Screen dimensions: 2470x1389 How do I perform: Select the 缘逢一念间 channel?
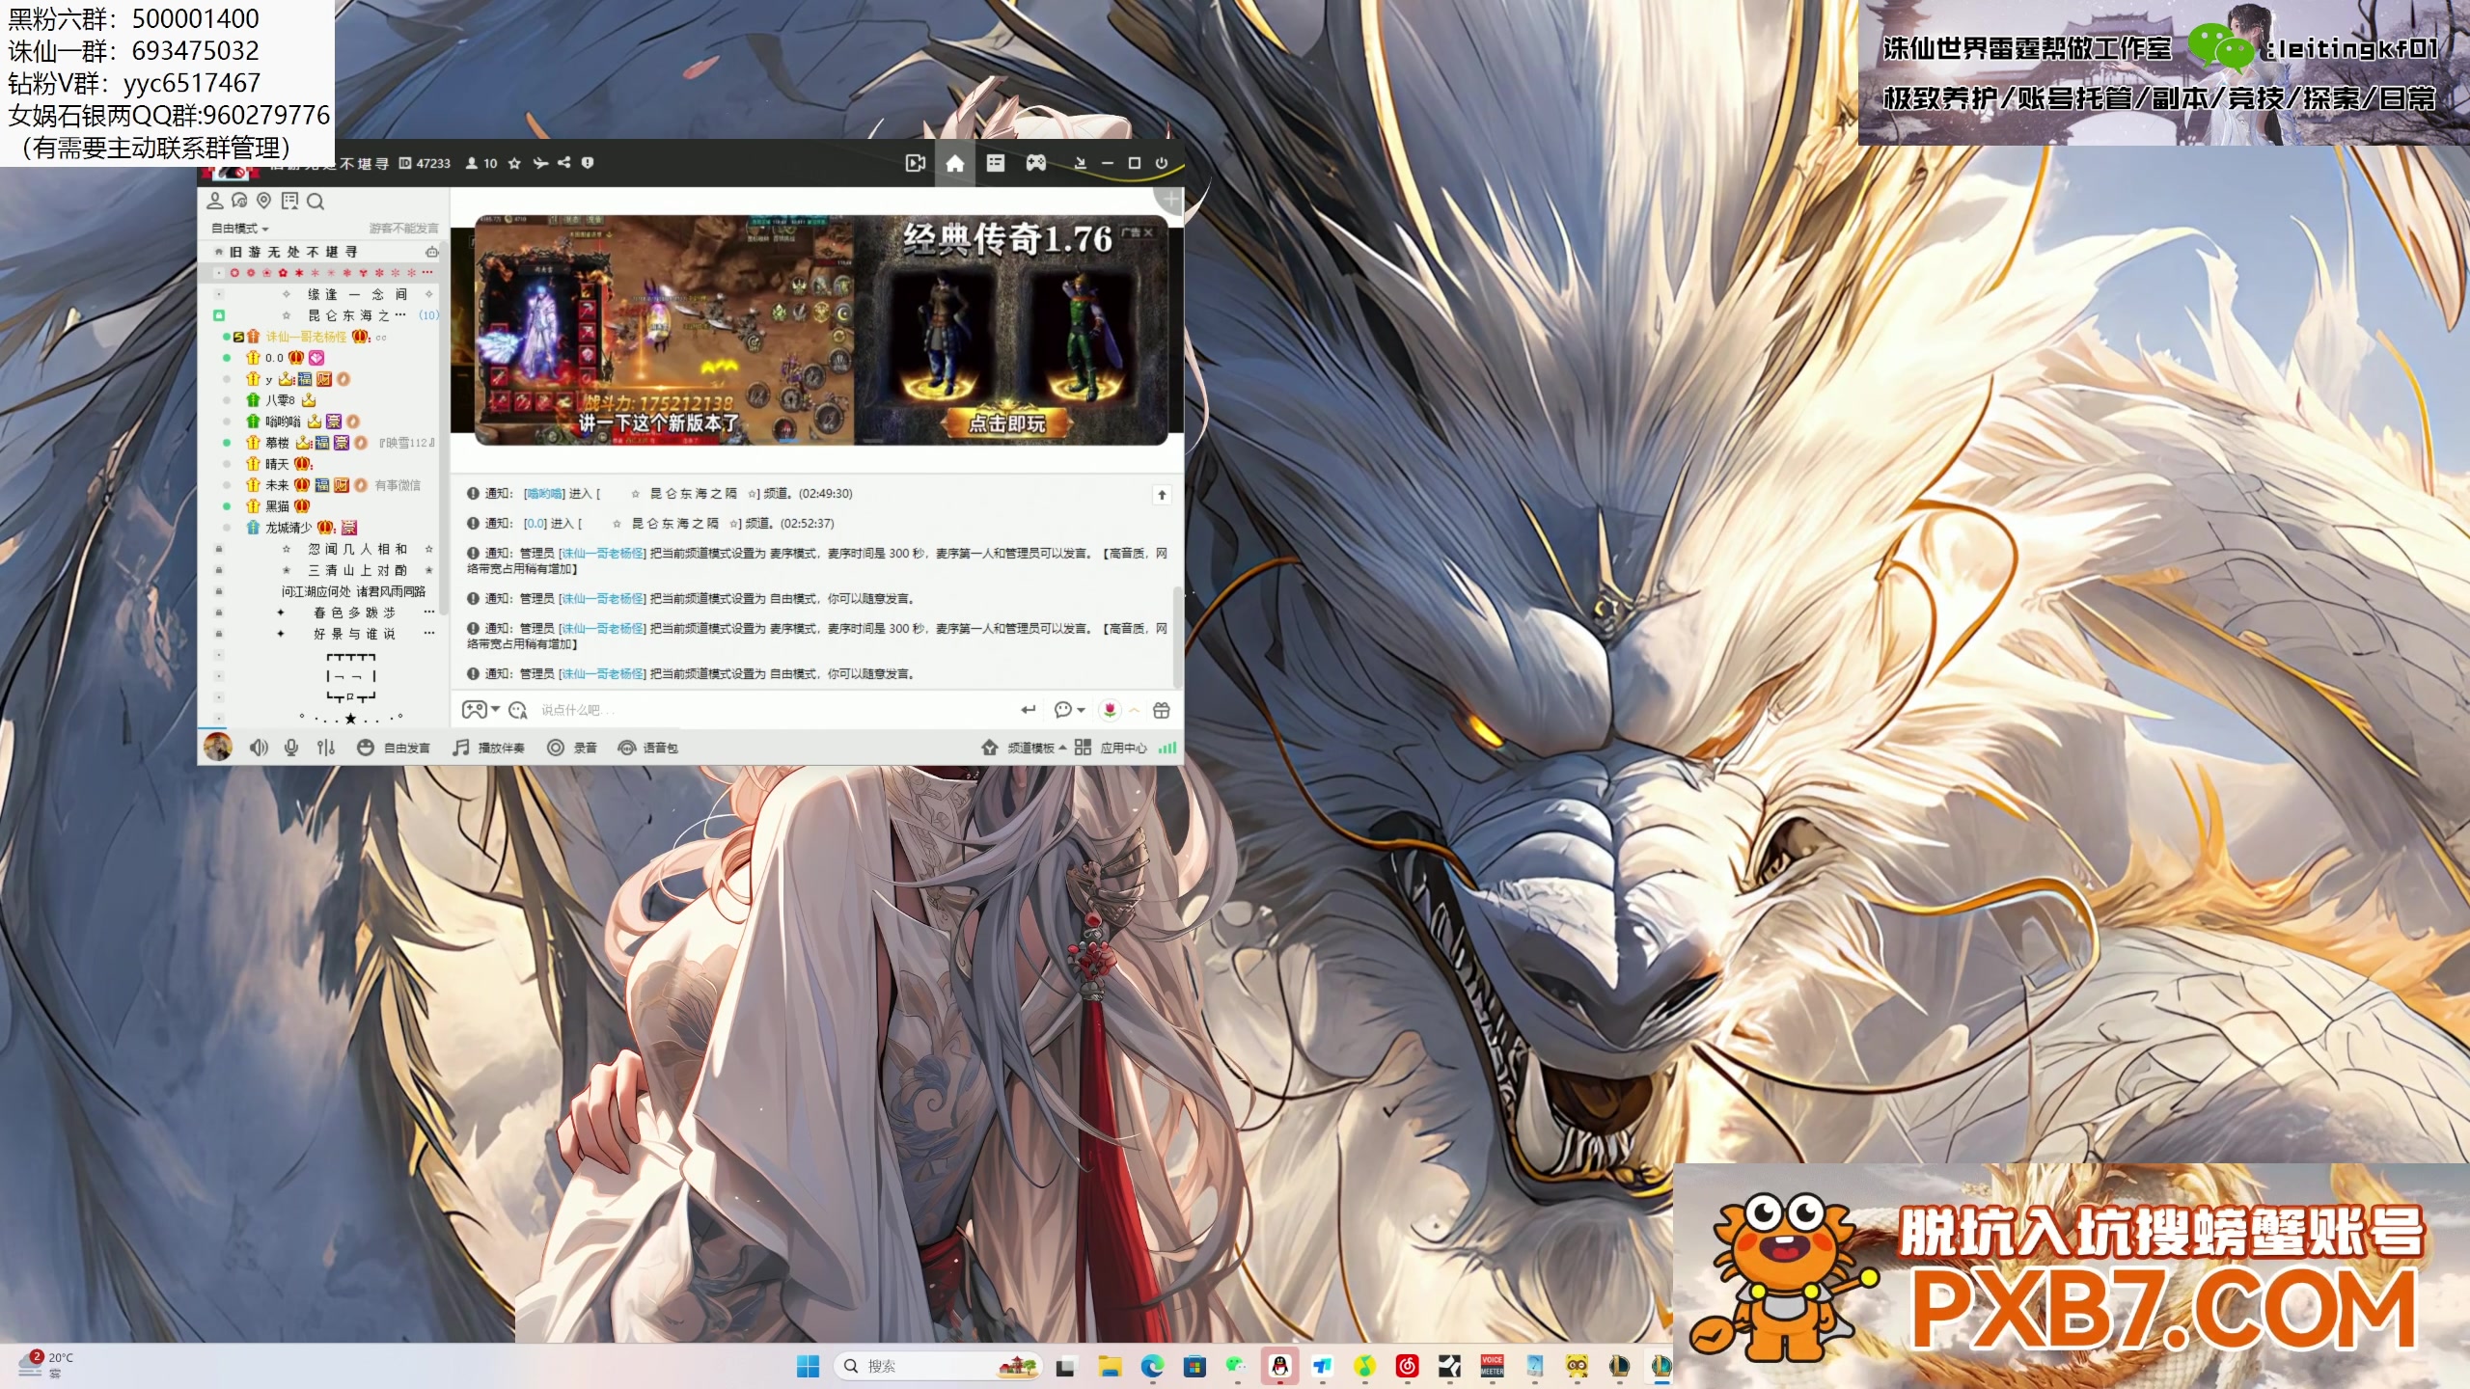[357, 294]
